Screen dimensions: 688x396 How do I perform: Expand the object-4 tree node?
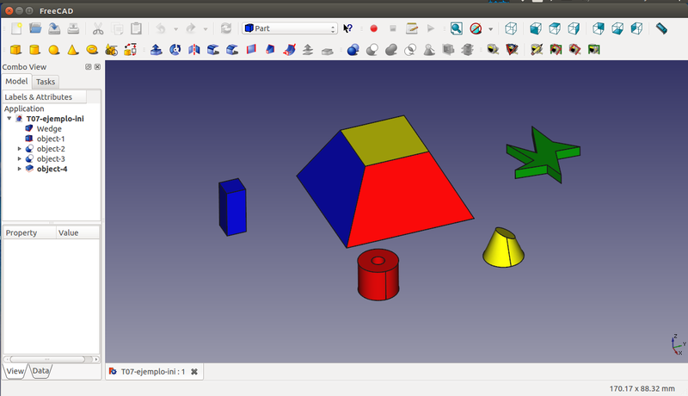[x=20, y=169]
